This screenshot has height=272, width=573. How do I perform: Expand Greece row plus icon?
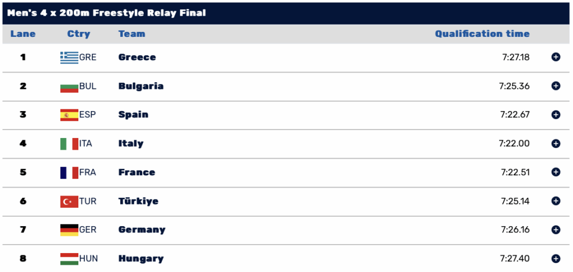556,57
